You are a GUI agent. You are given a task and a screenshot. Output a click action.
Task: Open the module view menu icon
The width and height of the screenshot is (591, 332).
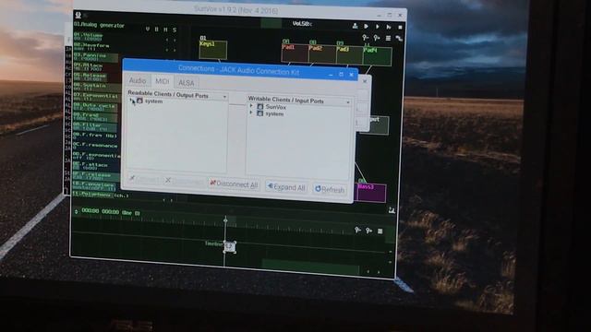pyautogui.click(x=388, y=39)
